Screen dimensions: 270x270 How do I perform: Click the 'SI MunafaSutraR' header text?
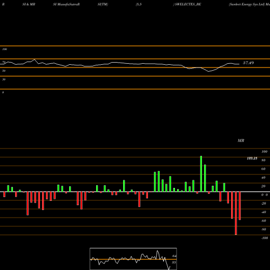[66, 4]
